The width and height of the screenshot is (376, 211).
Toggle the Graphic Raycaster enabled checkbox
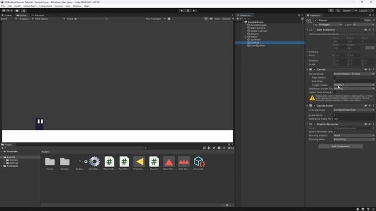click(x=314, y=124)
